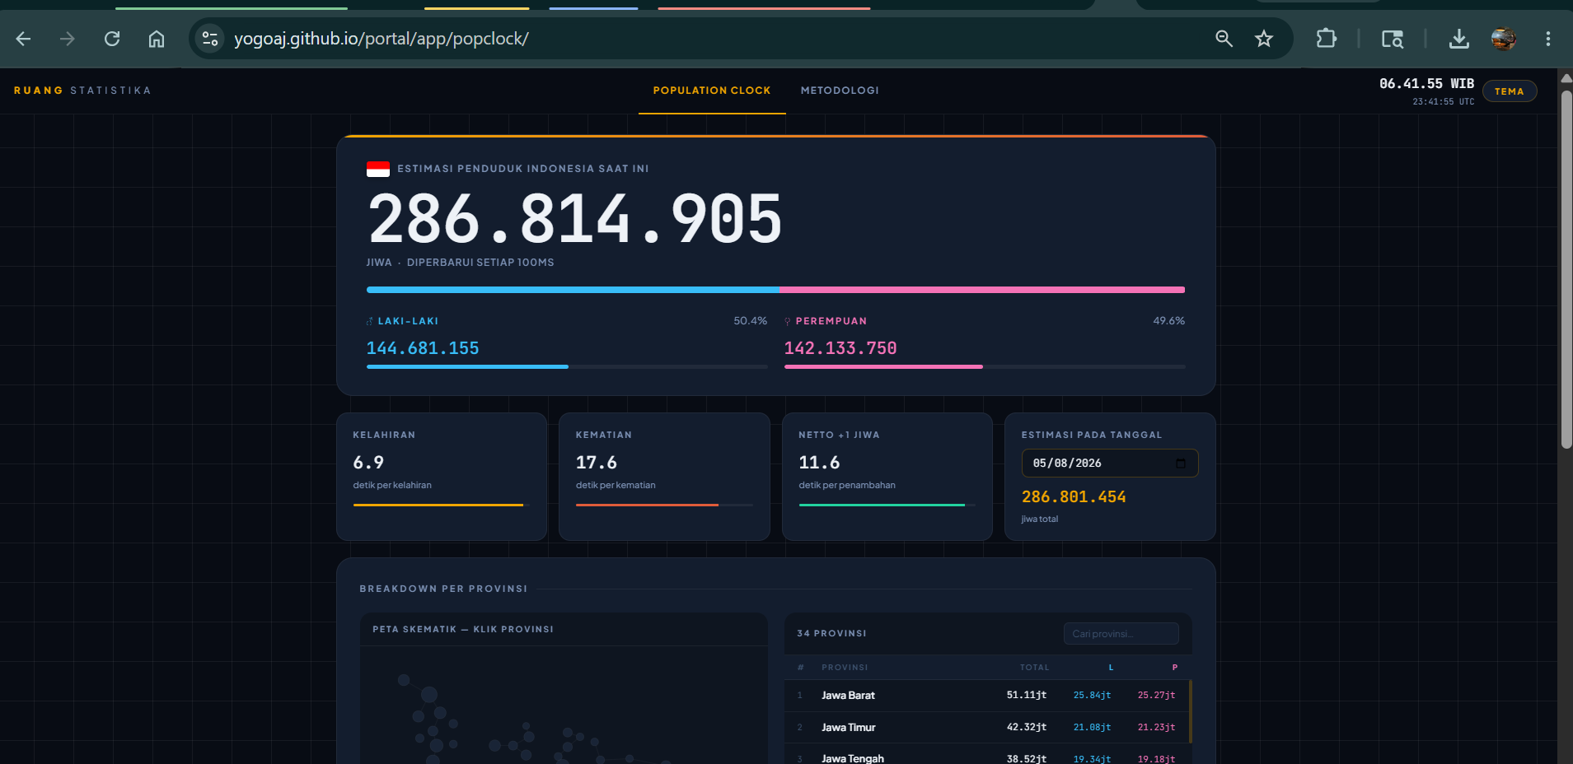Go back to the previous page
1573x764 pixels.
click(x=23, y=39)
